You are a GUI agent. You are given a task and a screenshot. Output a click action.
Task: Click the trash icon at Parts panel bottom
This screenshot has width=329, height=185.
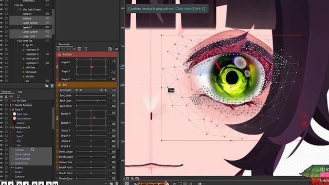point(52,86)
